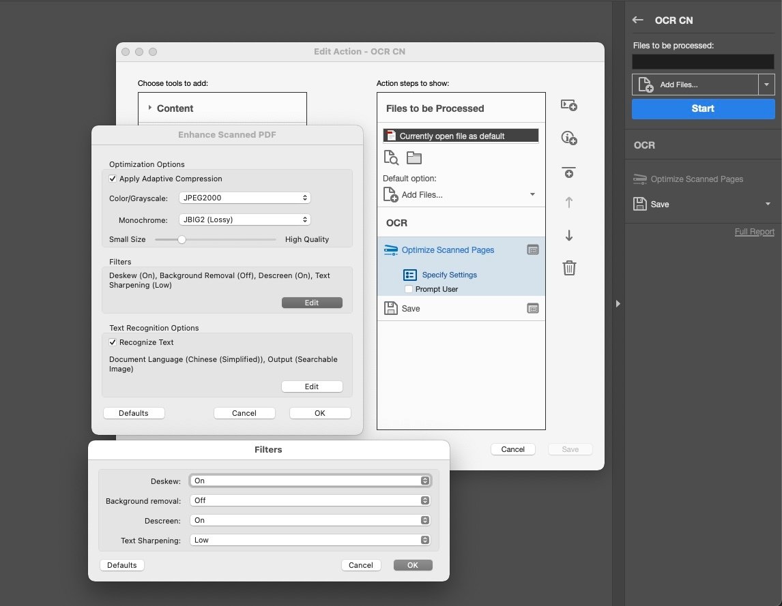This screenshot has width=782, height=606.
Task: Expand the Content tools section
Action: click(150, 108)
